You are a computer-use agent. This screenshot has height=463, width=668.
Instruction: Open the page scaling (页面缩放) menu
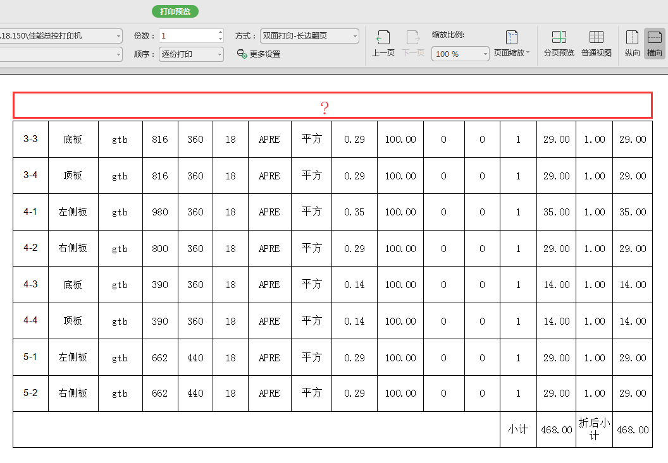coord(512,44)
